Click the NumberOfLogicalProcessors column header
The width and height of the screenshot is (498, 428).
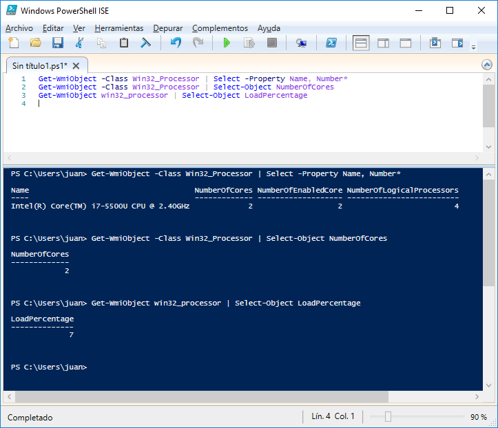pyautogui.click(x=402, y=191)
